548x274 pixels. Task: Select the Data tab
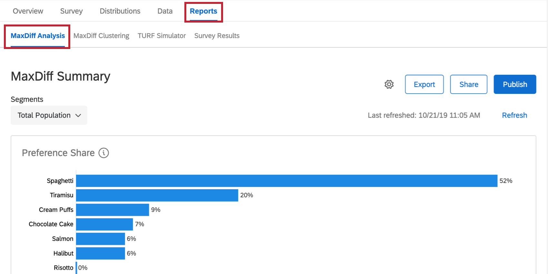click(x=165, y=11)
